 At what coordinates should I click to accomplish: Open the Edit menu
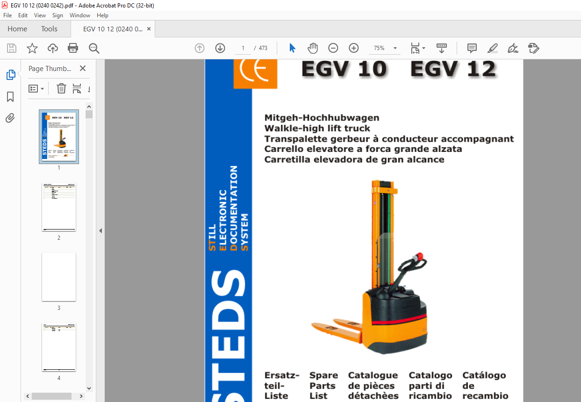(x=23, y=15)
